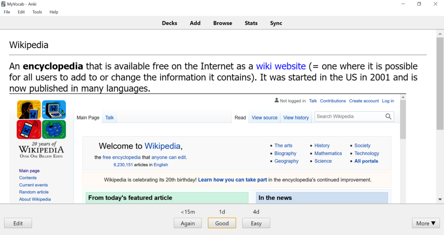Click the scroll-down arrow of the card scrollbar
Screen dimensions: 444x235
440,199
